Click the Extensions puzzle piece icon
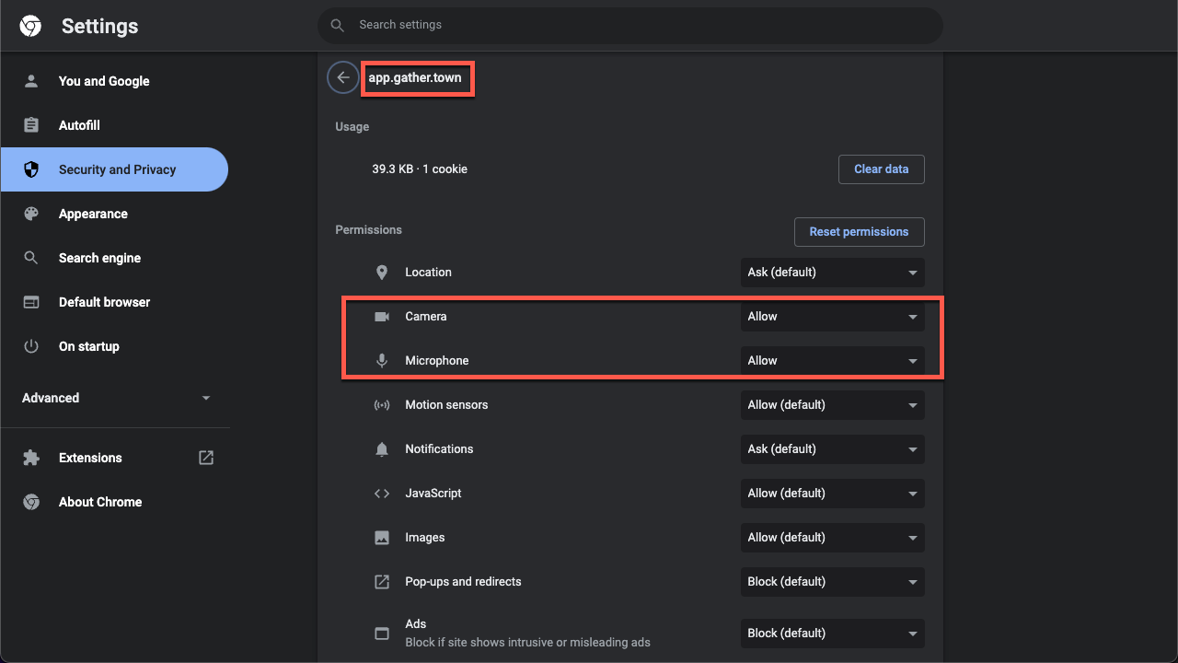Screen dimensions: 1178x663 [x=31, y=458]
